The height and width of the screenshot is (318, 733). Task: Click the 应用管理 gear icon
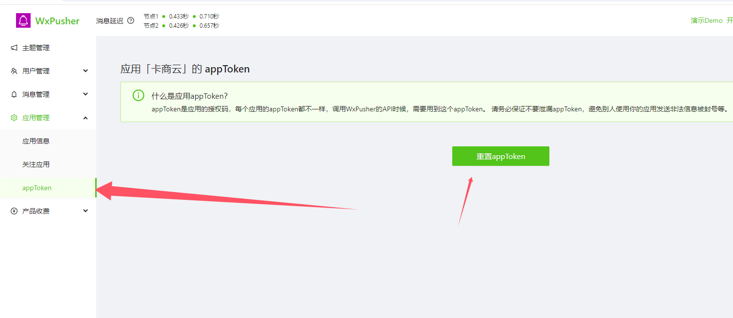click(14, 118)
